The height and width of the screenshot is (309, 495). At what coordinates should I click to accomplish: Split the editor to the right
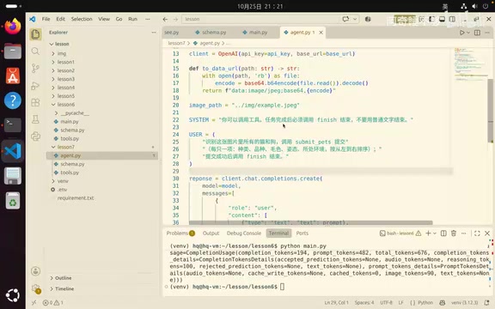(477, 33)
